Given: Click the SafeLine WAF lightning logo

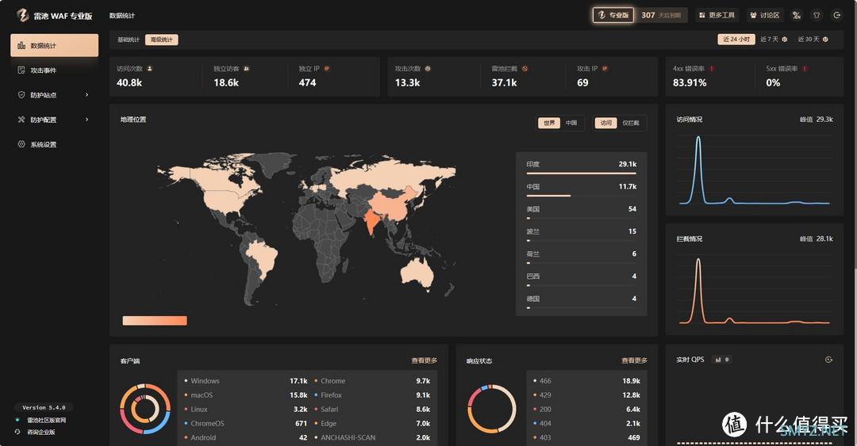Looking at the screenshot, I should pos(22,15).
